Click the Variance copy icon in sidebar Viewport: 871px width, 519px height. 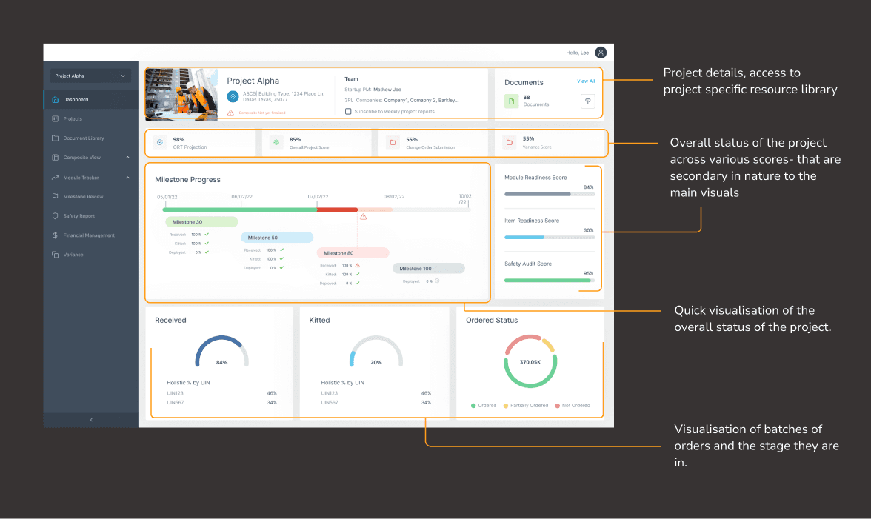pyautogui.click(x=55, y=254)
